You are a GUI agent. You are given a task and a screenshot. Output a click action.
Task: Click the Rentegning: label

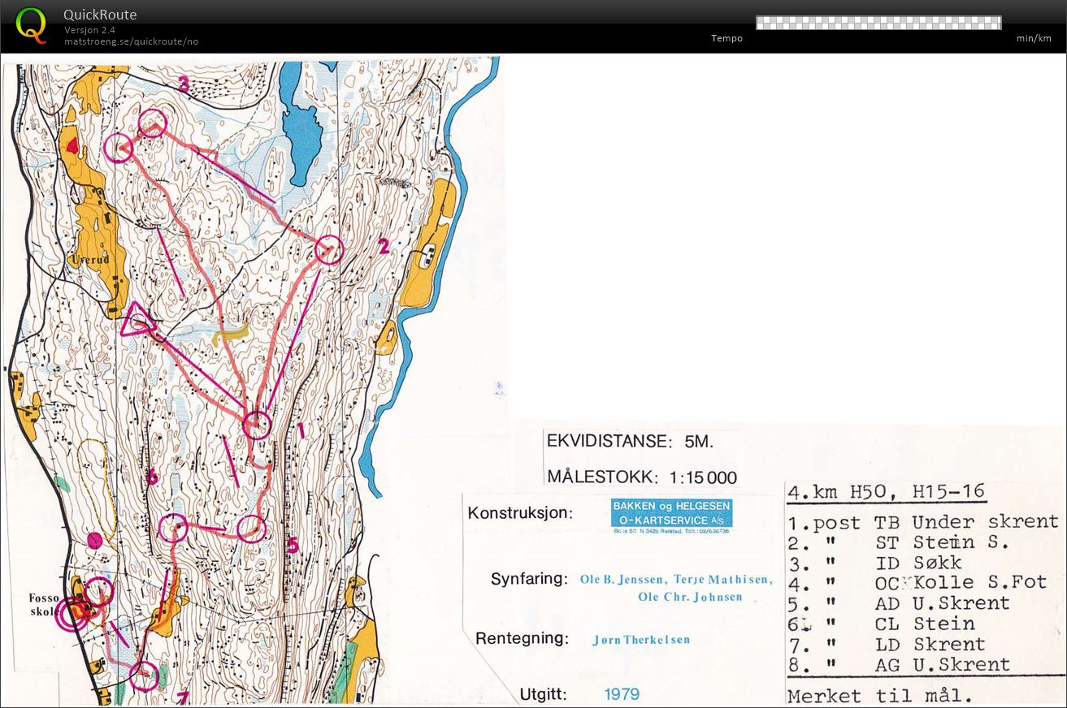coord(522,638)
